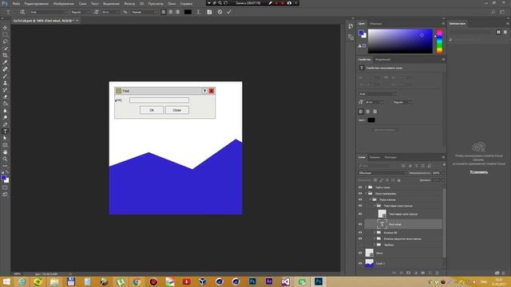This screenshot has height=287, width=511.
Task: Open After Effects from the taskbar
Action: pos(269,281)
